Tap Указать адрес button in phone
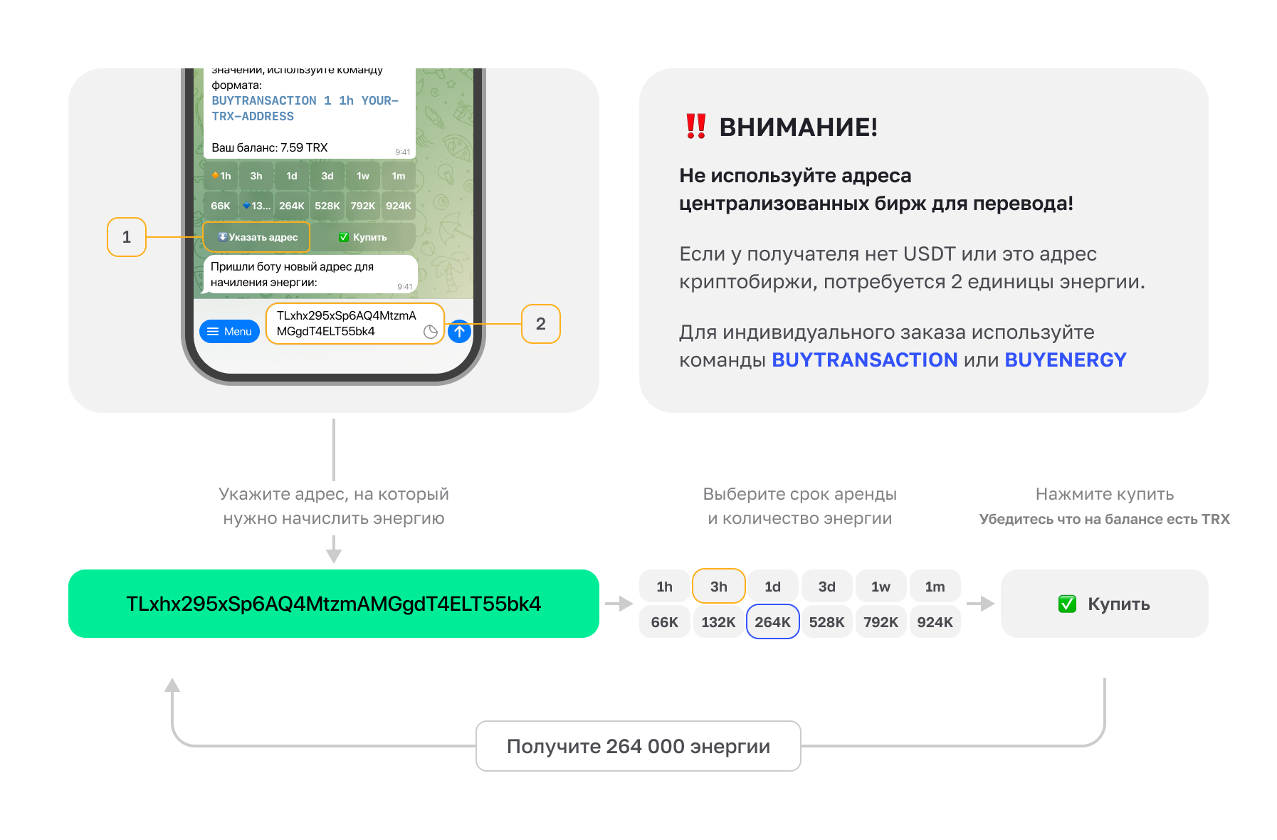The image size is (1277, 840). coord(256,237)
